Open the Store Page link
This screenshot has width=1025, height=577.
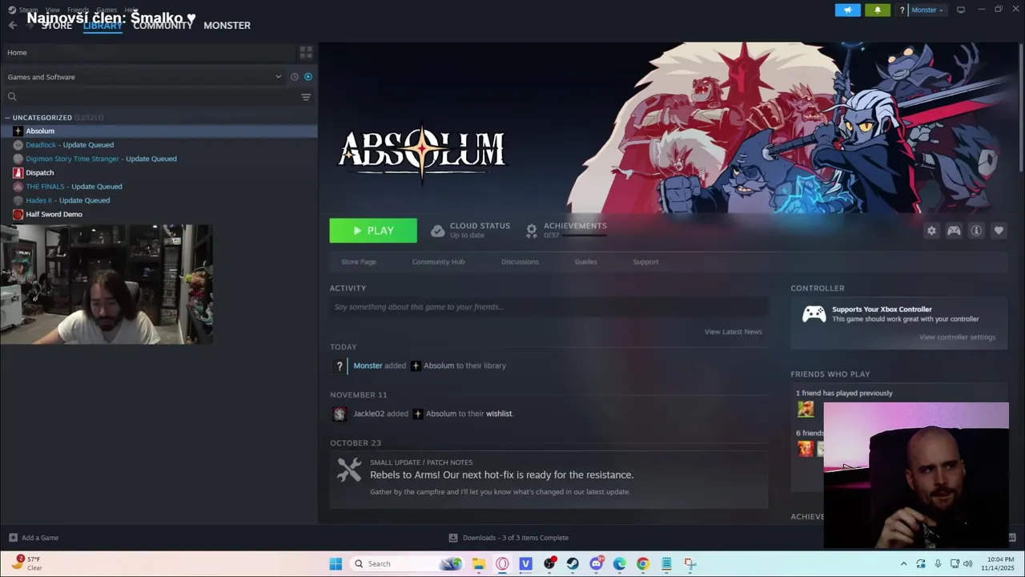click(x=358, y=262)
